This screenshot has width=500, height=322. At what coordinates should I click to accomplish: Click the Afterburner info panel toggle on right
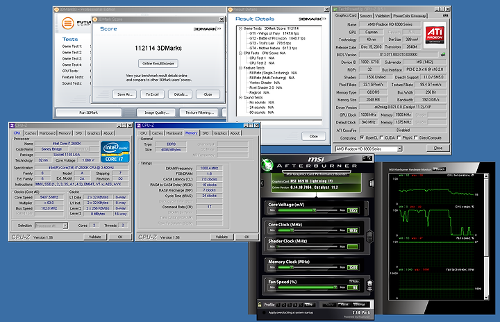371,183
